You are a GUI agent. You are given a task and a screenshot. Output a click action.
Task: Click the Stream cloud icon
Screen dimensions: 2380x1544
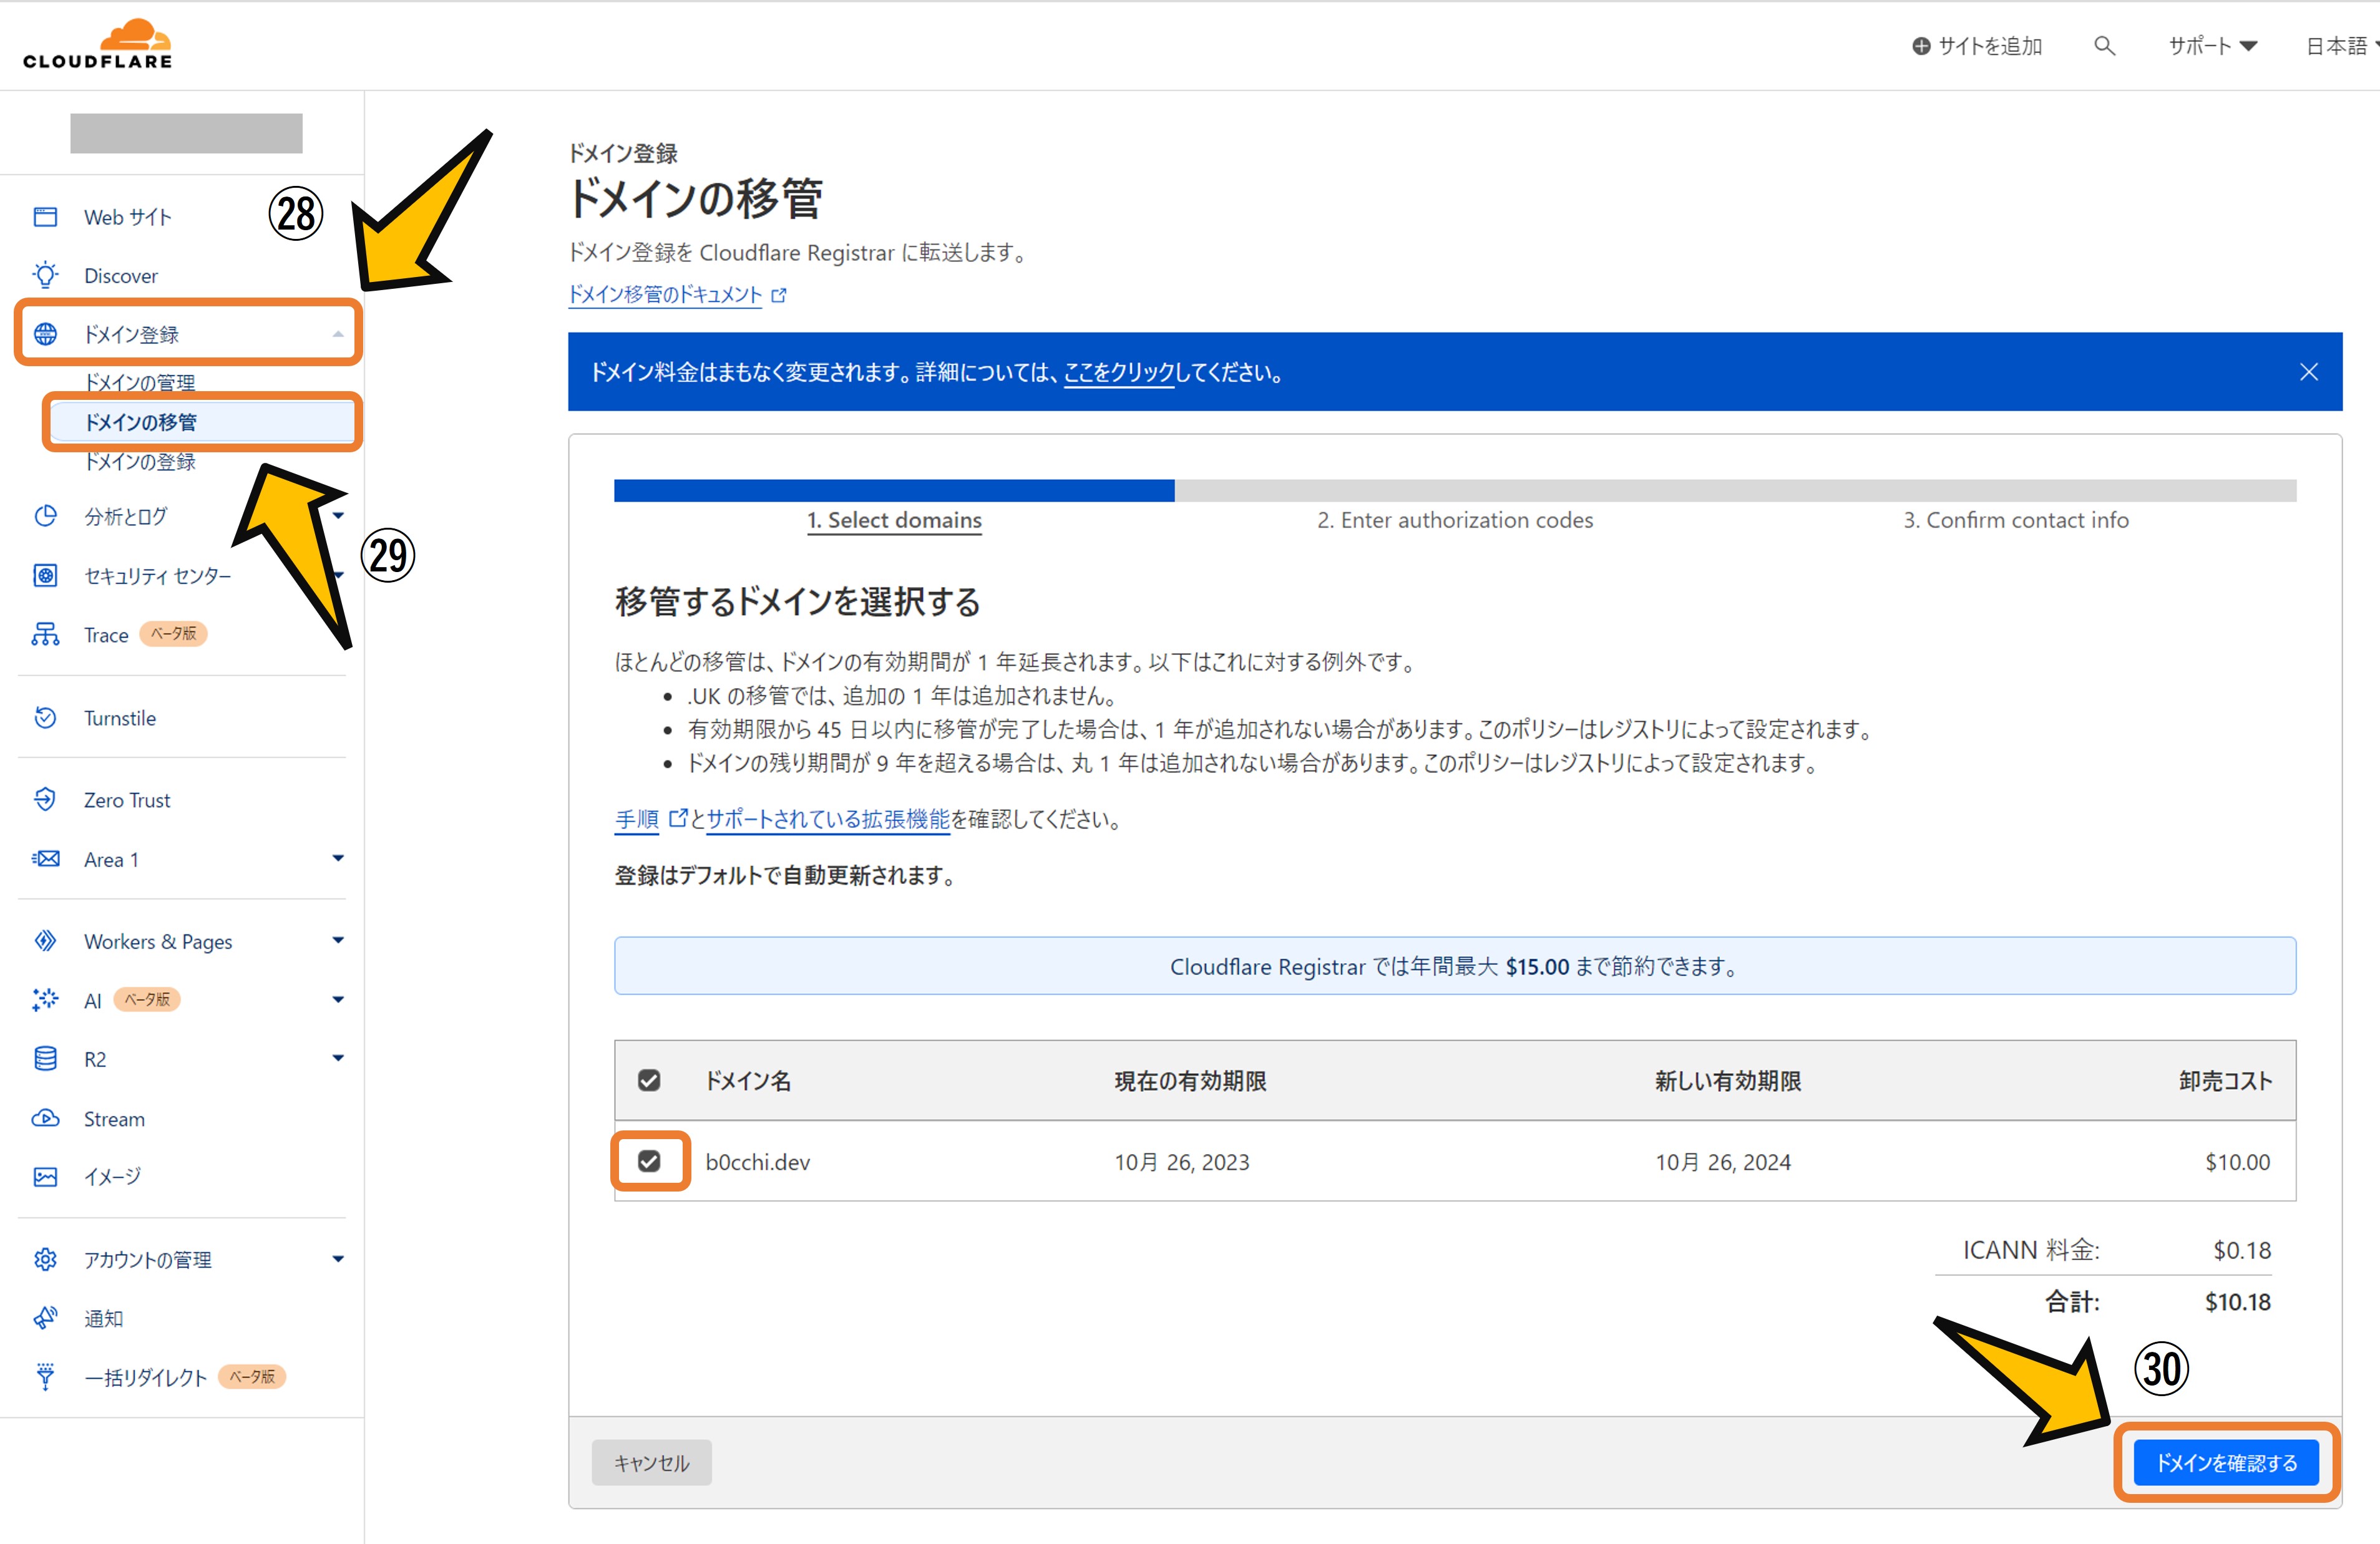pyautogui.click(x=45, y=1118)
